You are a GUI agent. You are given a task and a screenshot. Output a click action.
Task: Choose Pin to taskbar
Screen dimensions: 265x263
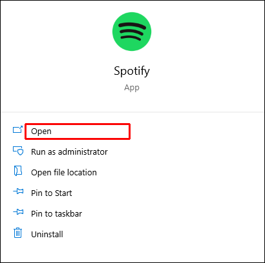tap(56, 214)
